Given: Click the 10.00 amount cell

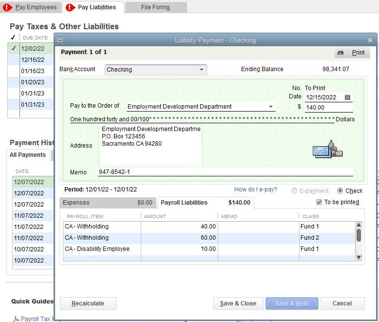Looking at the screenshot, I should (x=179, y=249).
